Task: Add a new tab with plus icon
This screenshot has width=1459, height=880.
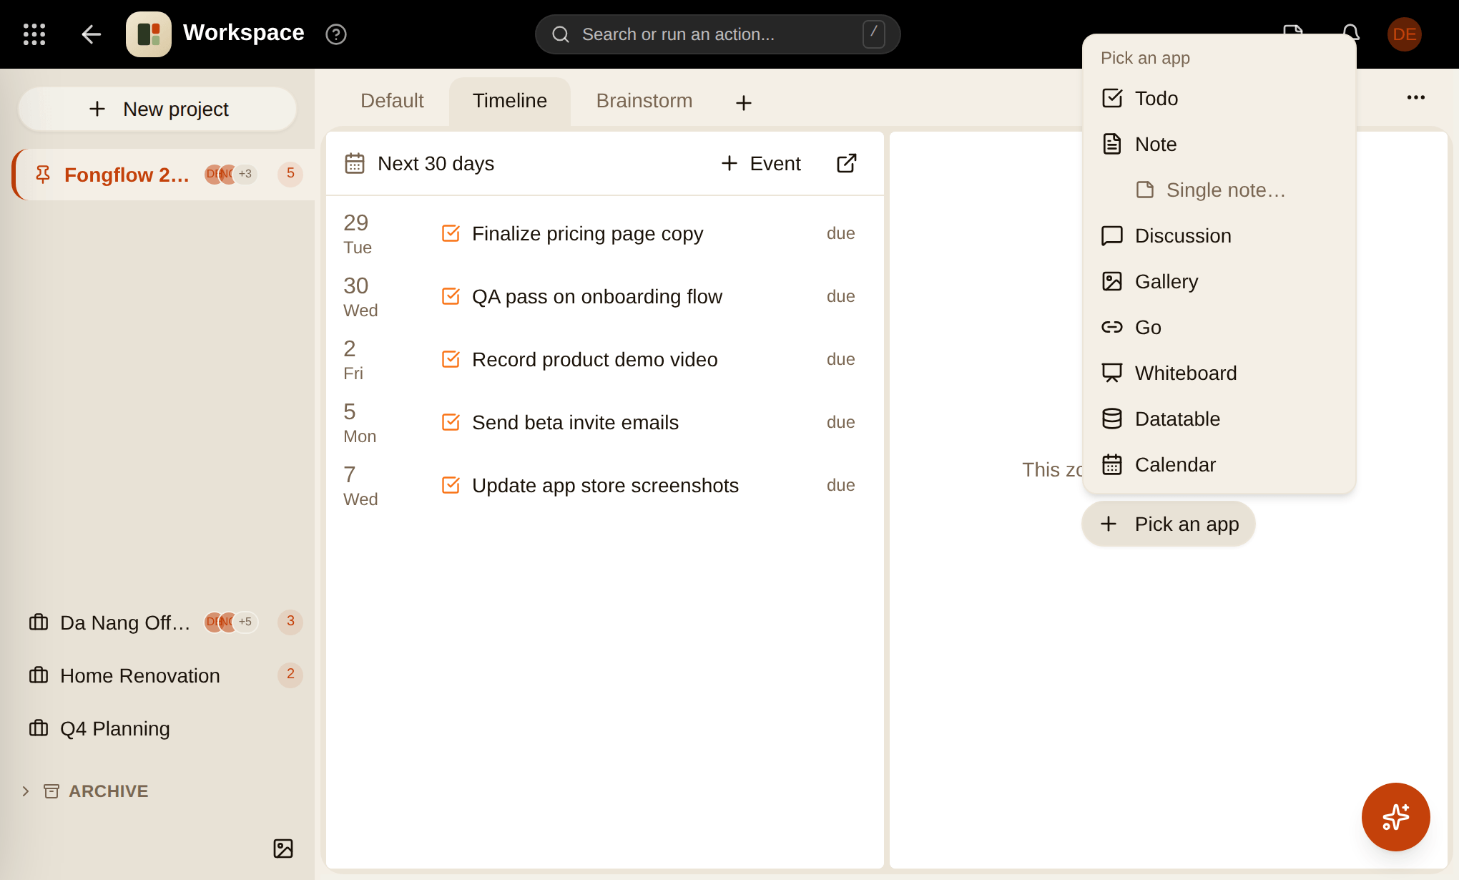Action: point(744,103)
